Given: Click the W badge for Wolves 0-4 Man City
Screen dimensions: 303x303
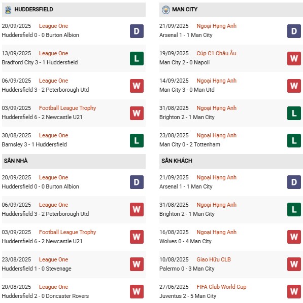Looking at the screenshot, I should [x=294, y=237].
